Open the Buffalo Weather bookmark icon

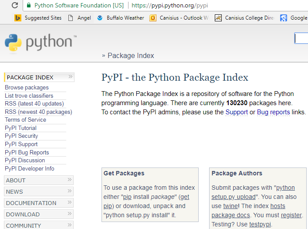(x=100, y=18)
